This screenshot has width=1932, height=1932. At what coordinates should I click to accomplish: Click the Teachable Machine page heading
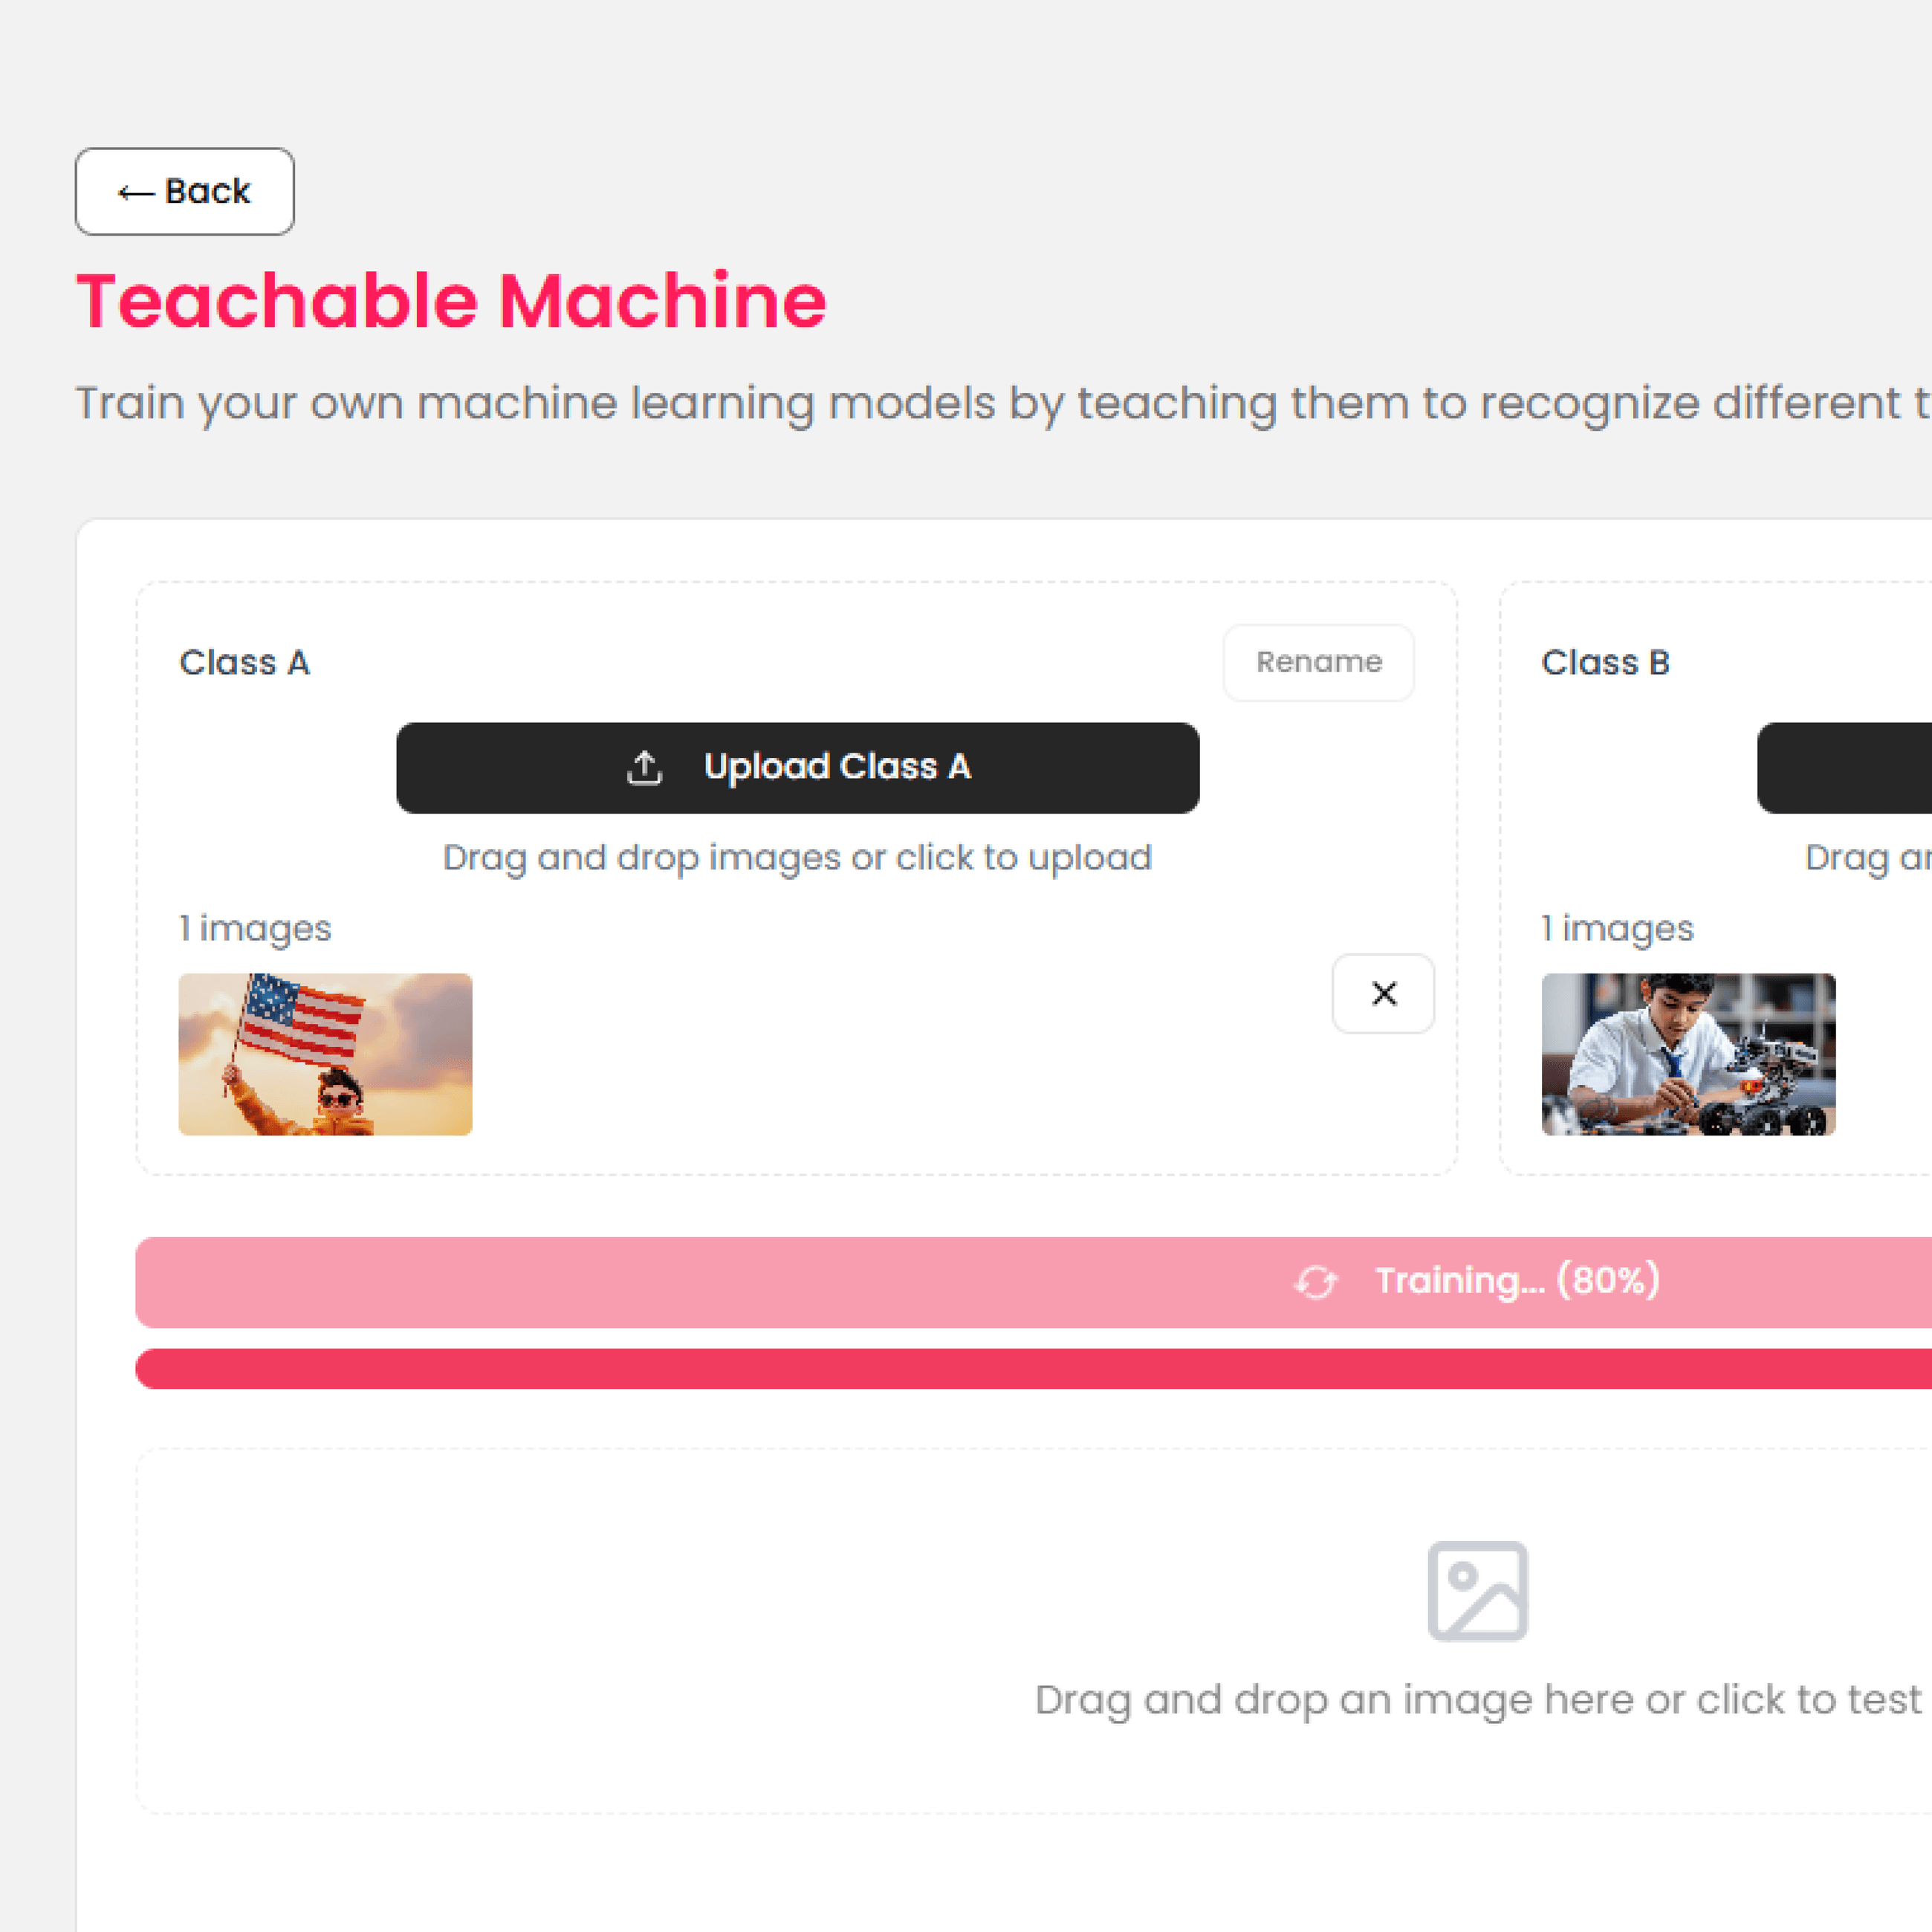(x=451, y=301)
